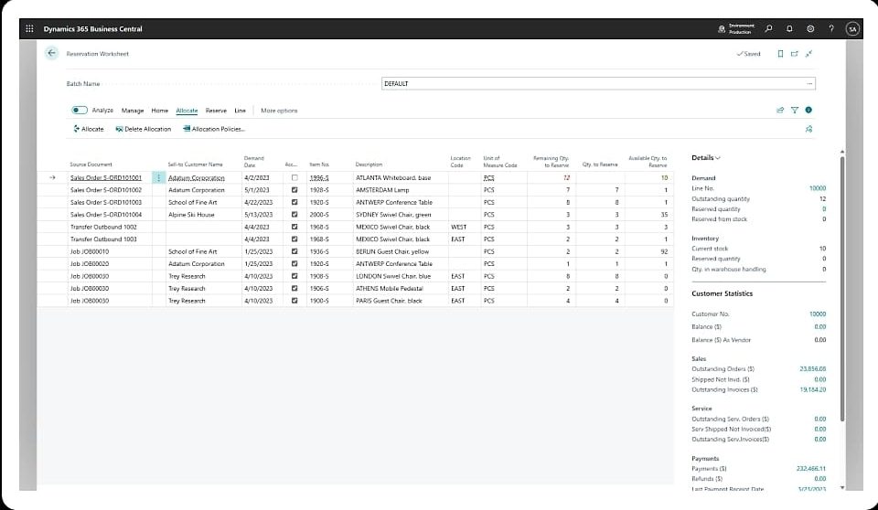The image size is (878, 510).
Task: Toggle the FactBox information icon
Action: [808, 111]
